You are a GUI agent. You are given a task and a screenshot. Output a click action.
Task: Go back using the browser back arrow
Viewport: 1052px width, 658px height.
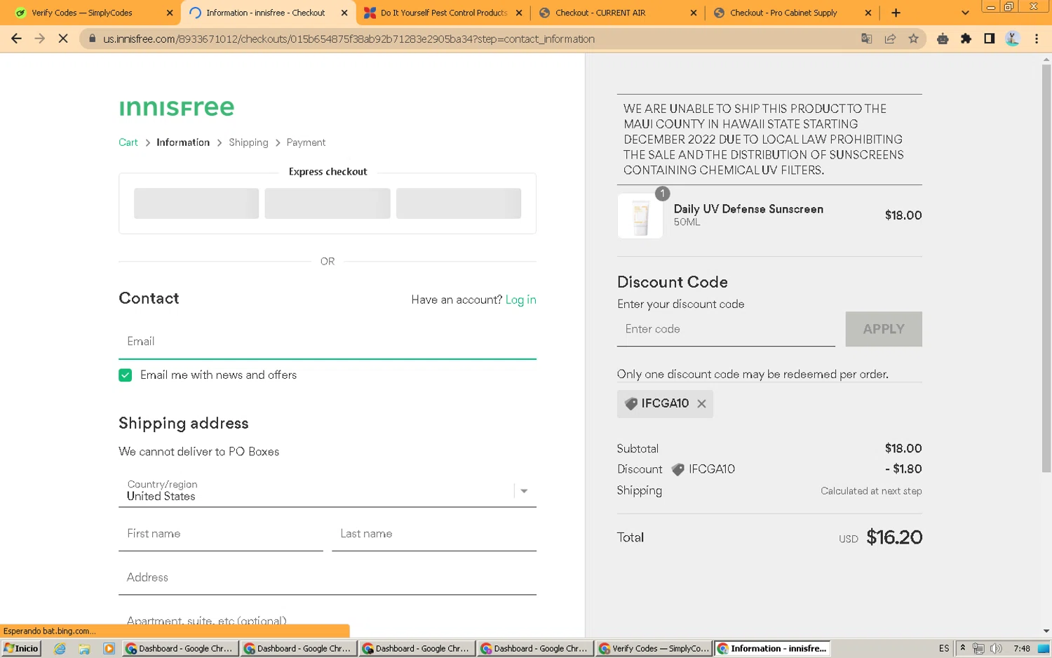[x=16, y=39]
